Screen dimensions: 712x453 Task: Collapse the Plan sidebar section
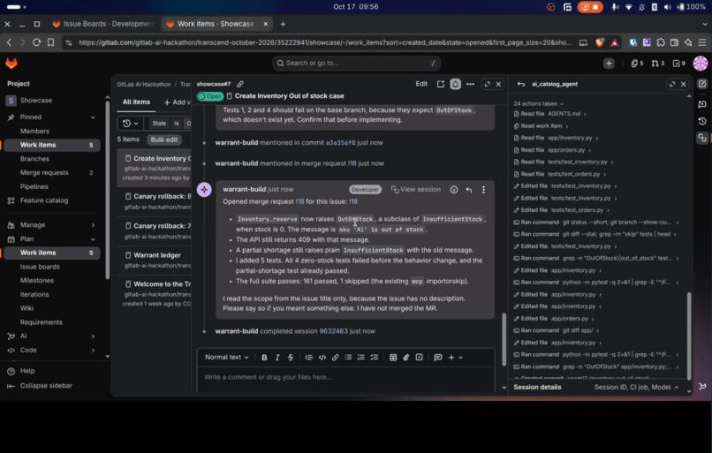[x=93, y=239]
